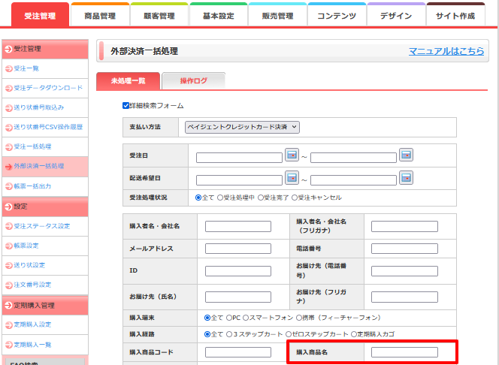
Task: Open the マニュアルはこちら link
Action: pos(446,51)
